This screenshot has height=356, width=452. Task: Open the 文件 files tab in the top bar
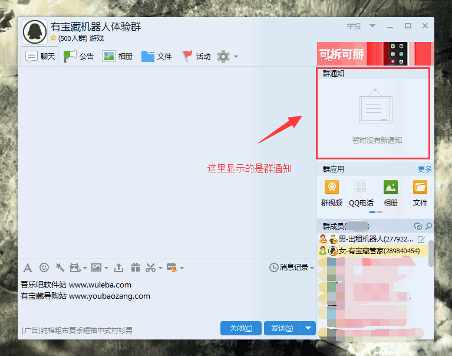coord(156,56)
